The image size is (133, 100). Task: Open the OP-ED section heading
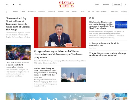(x=91, y=18)
